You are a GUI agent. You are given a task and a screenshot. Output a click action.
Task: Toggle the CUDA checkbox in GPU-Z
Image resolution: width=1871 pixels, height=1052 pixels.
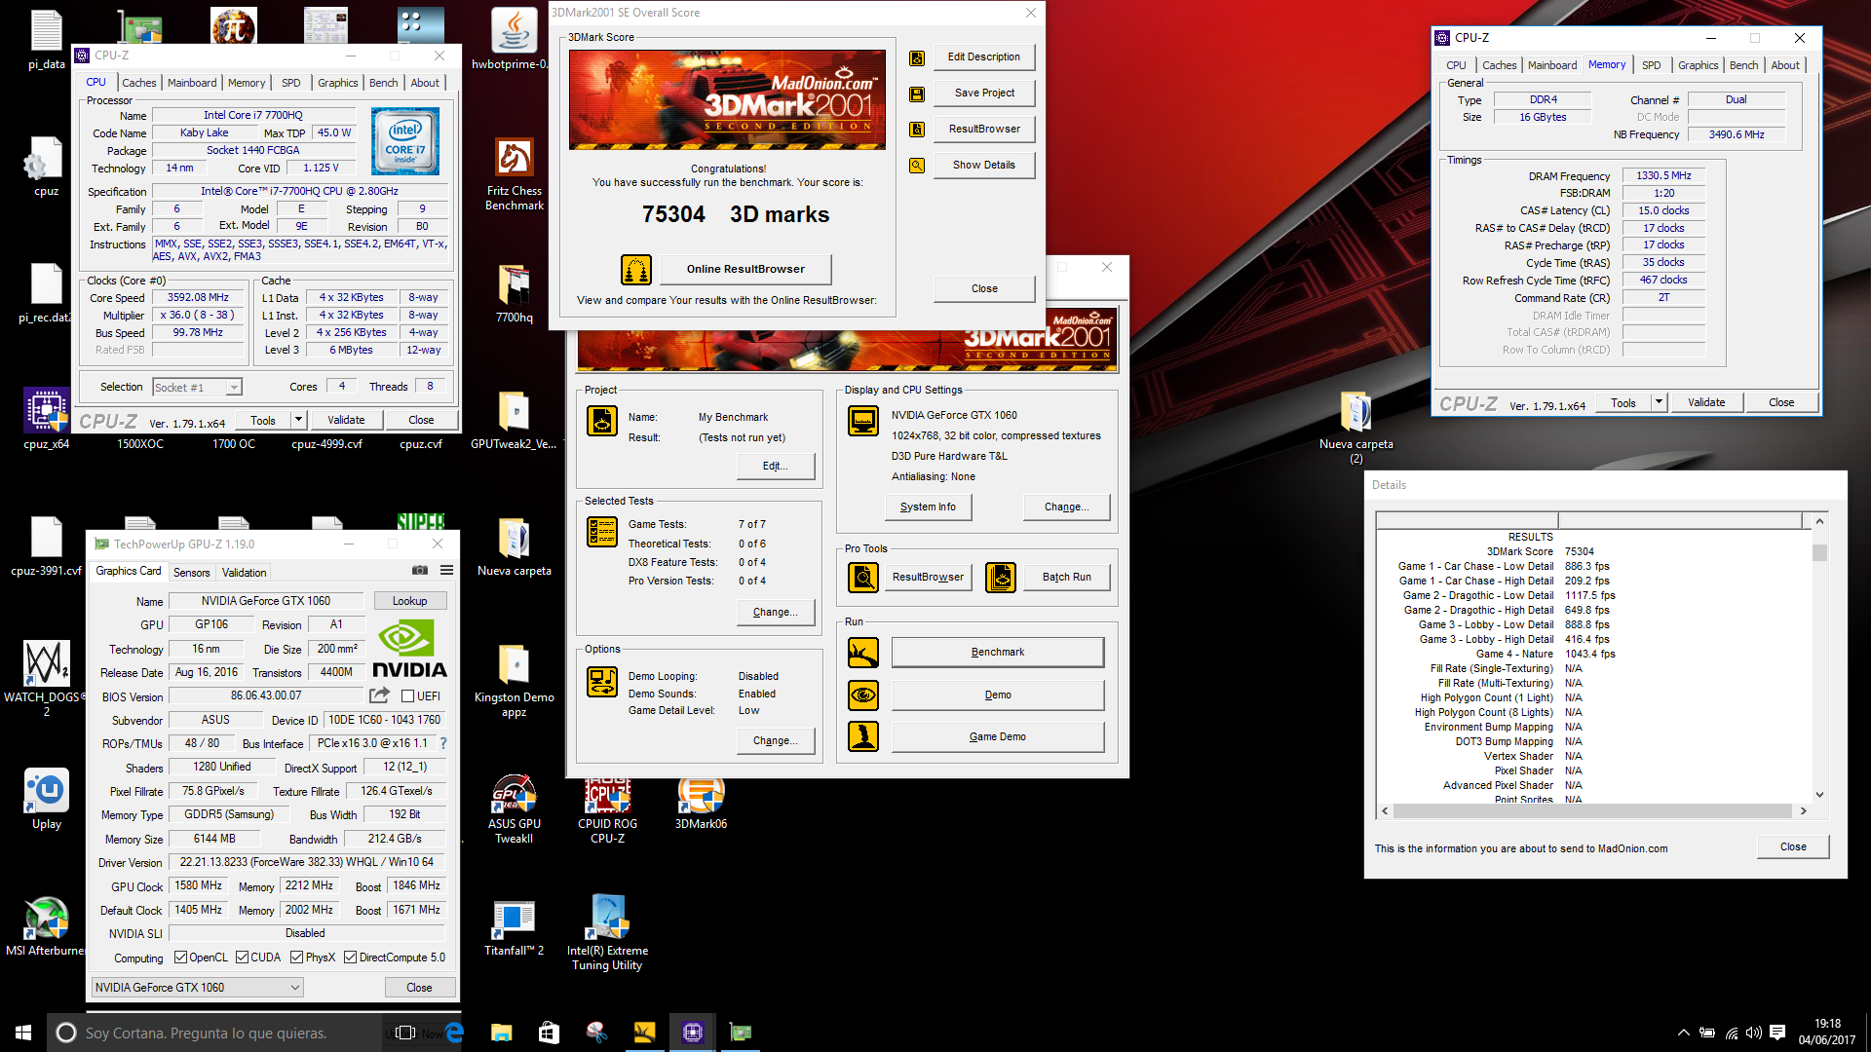coord(242,958)
